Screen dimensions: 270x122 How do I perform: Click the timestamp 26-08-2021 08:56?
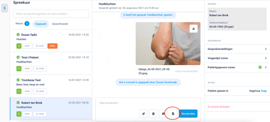78,103
